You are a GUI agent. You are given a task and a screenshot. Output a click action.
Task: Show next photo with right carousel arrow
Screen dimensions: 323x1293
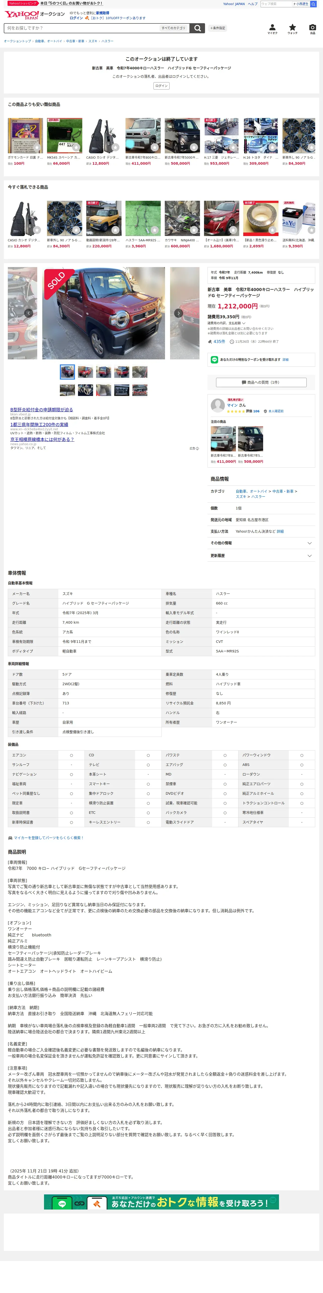pyautogui.click(x=178, y=313)
